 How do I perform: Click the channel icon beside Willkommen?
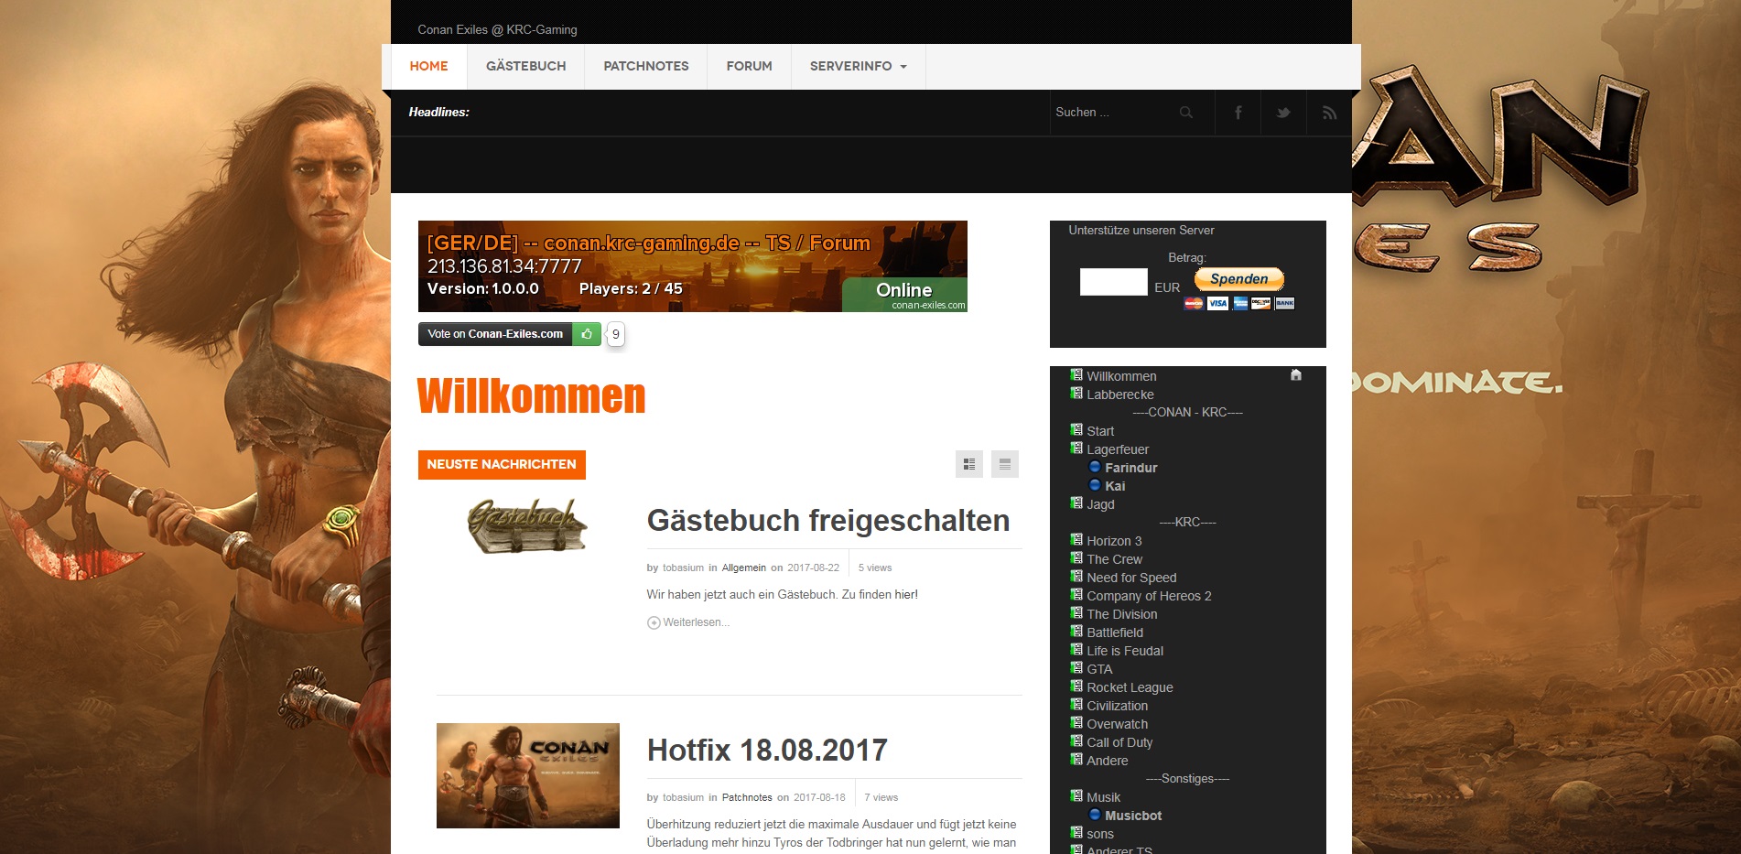tap(1076, 375)
